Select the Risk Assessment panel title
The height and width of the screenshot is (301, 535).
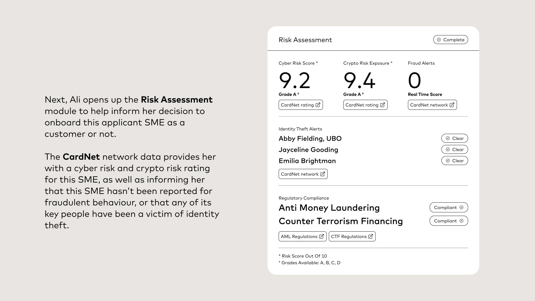click(305, 40)
